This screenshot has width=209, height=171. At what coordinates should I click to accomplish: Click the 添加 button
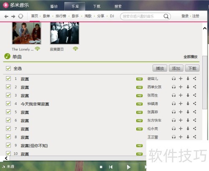tap(176, 68)
